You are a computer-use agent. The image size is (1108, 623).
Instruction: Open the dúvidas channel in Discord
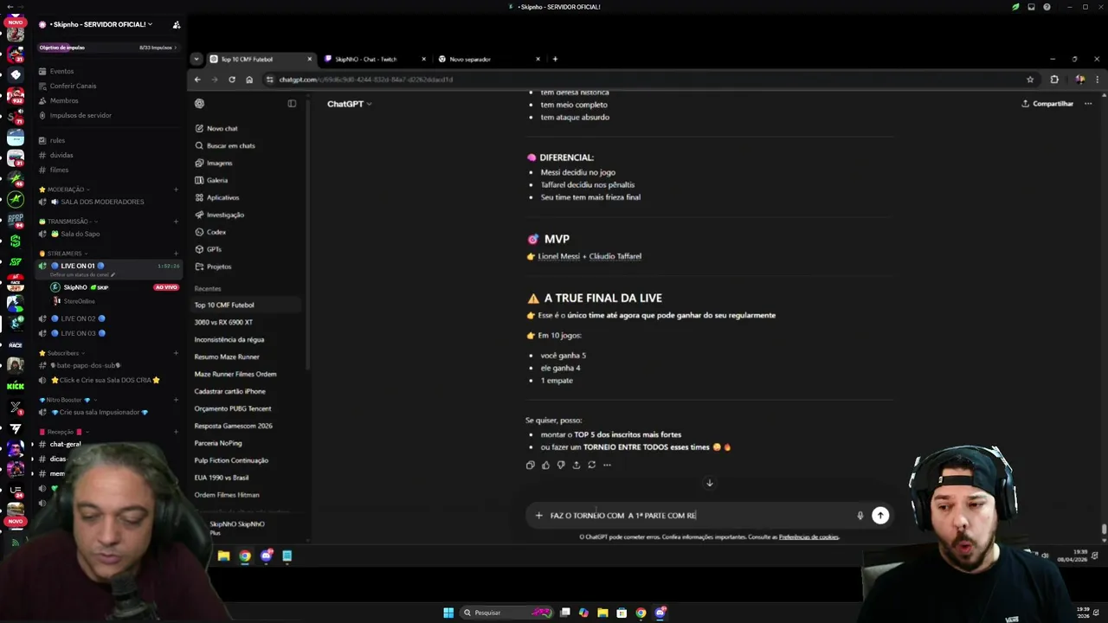pyautogui.click(x=61, y=155)
